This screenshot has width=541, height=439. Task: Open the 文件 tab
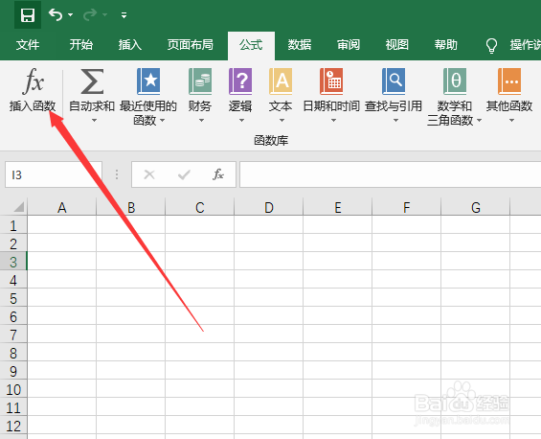(28, 44)
